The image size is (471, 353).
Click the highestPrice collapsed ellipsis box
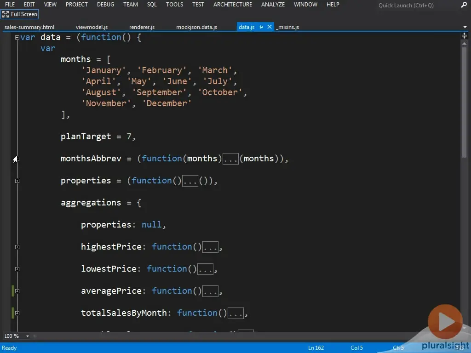click(210, 247)
